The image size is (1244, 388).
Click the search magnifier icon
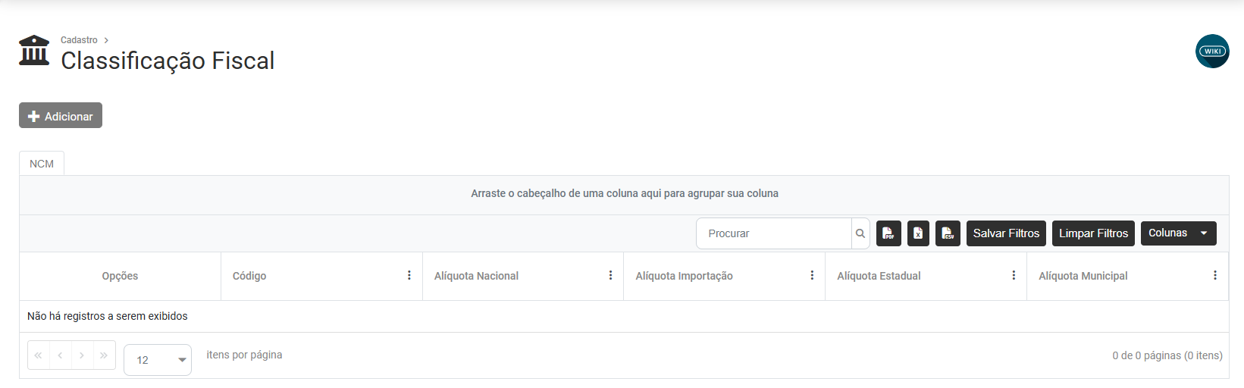pyautogui.click(x=860, y=233)
